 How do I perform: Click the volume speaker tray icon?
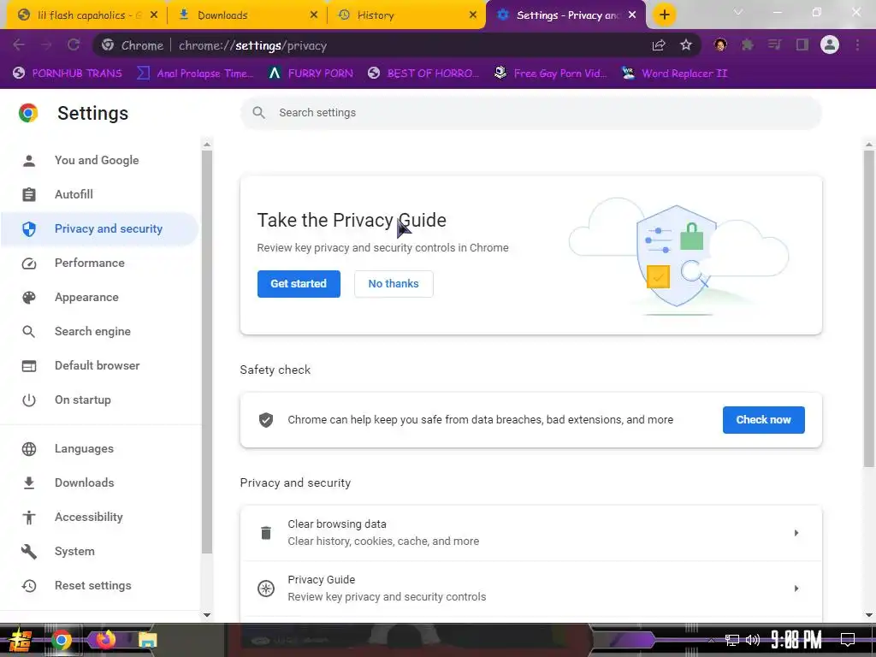(753, 640)
